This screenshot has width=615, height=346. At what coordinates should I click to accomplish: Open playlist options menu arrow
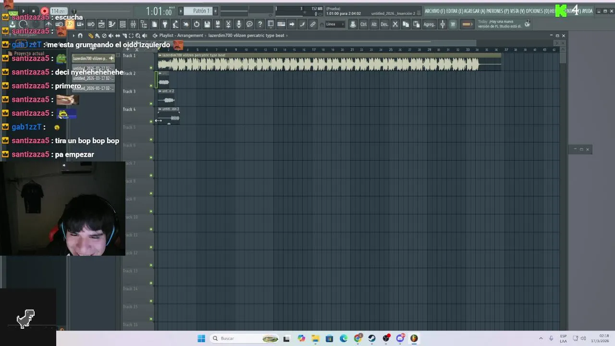pos(74,36)
